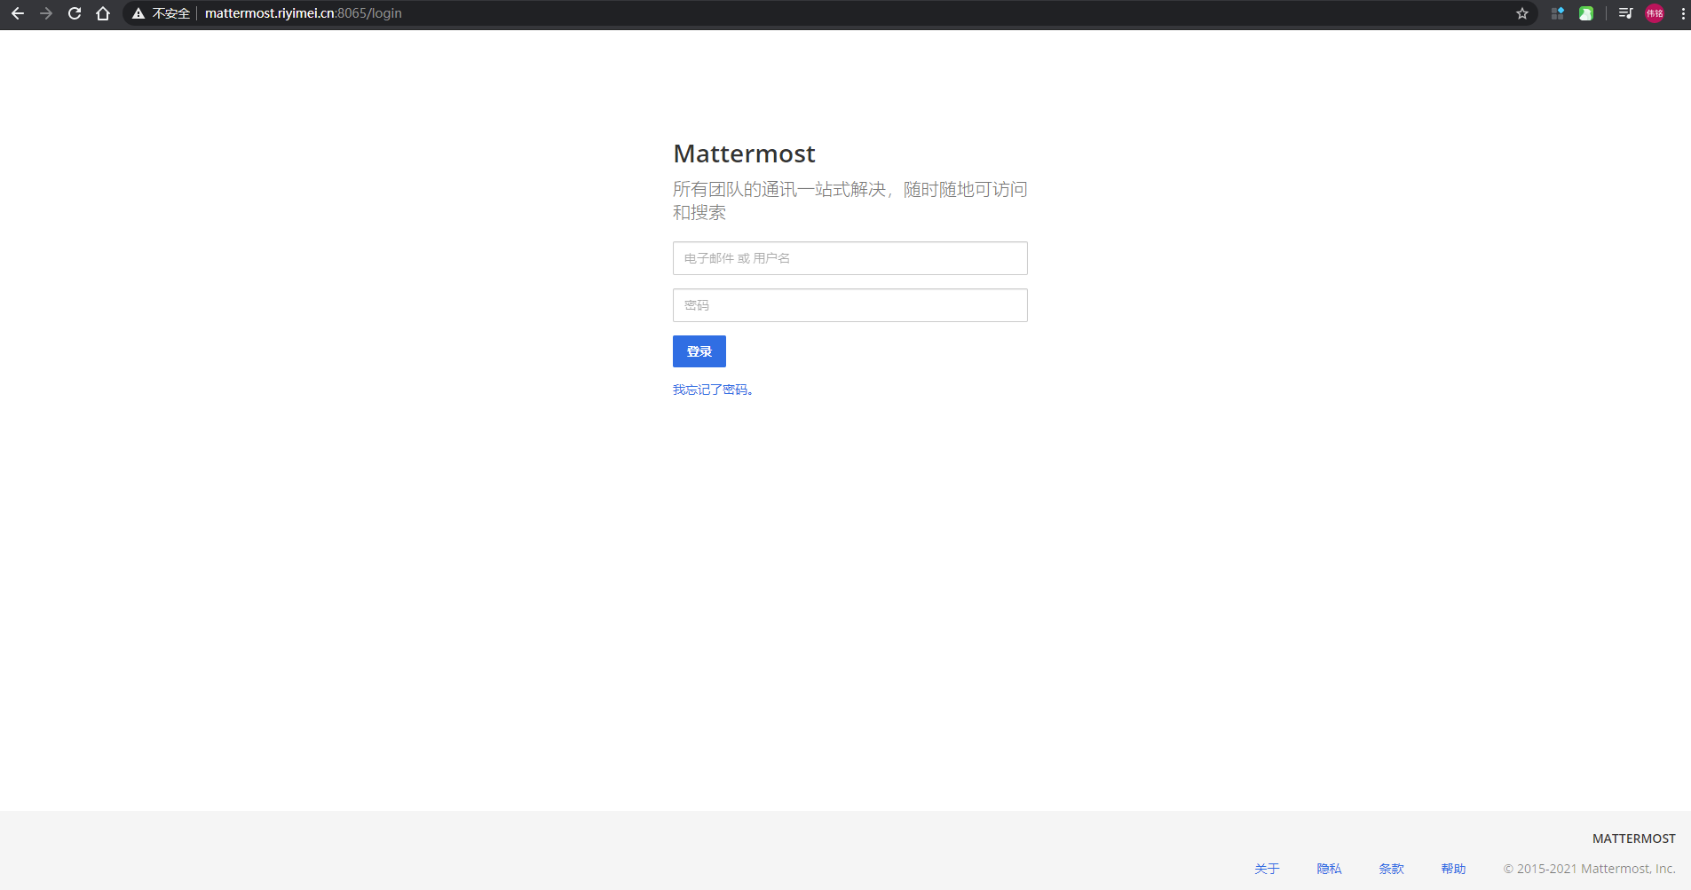Open the green bird extension icon

1586,13
